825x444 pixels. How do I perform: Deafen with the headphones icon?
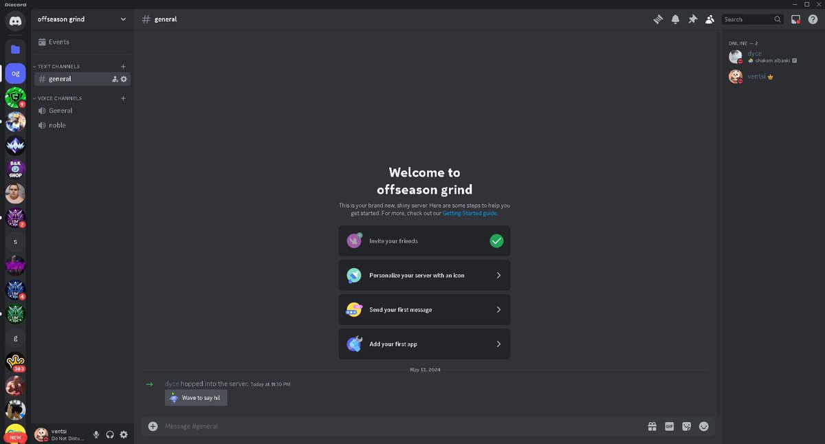tap(110, 434)
